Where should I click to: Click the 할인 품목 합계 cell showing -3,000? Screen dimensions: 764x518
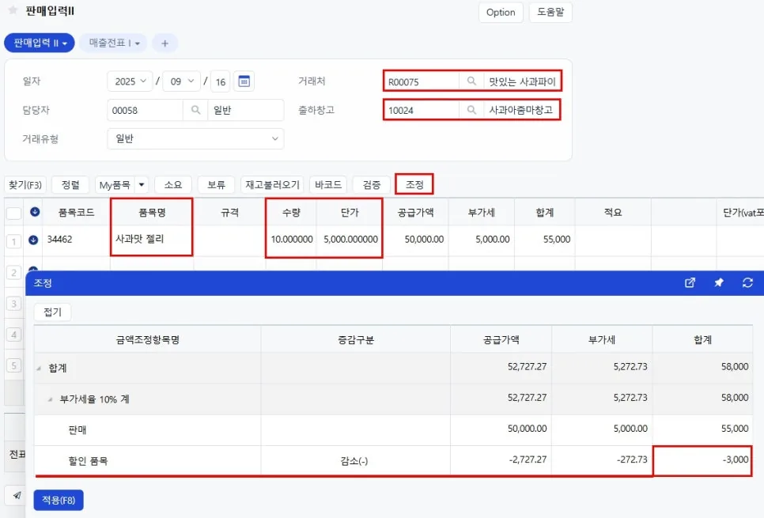tap(702, 460)
